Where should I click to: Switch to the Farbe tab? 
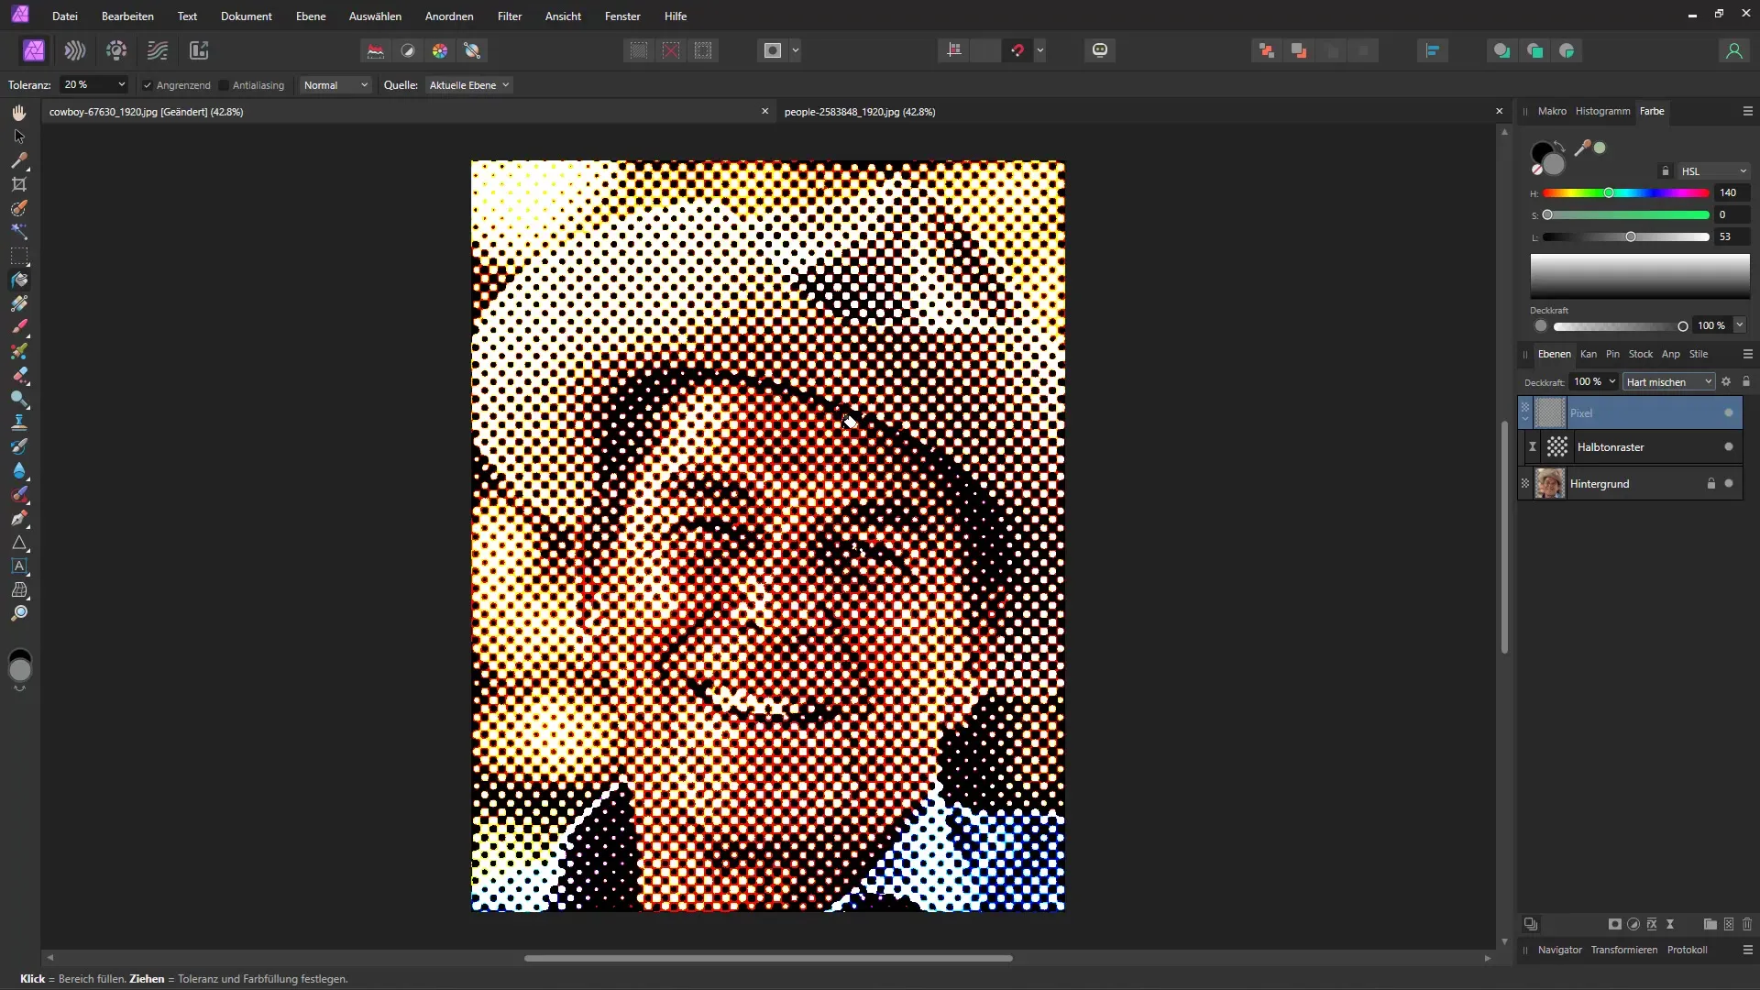[x=1651, y=110]
